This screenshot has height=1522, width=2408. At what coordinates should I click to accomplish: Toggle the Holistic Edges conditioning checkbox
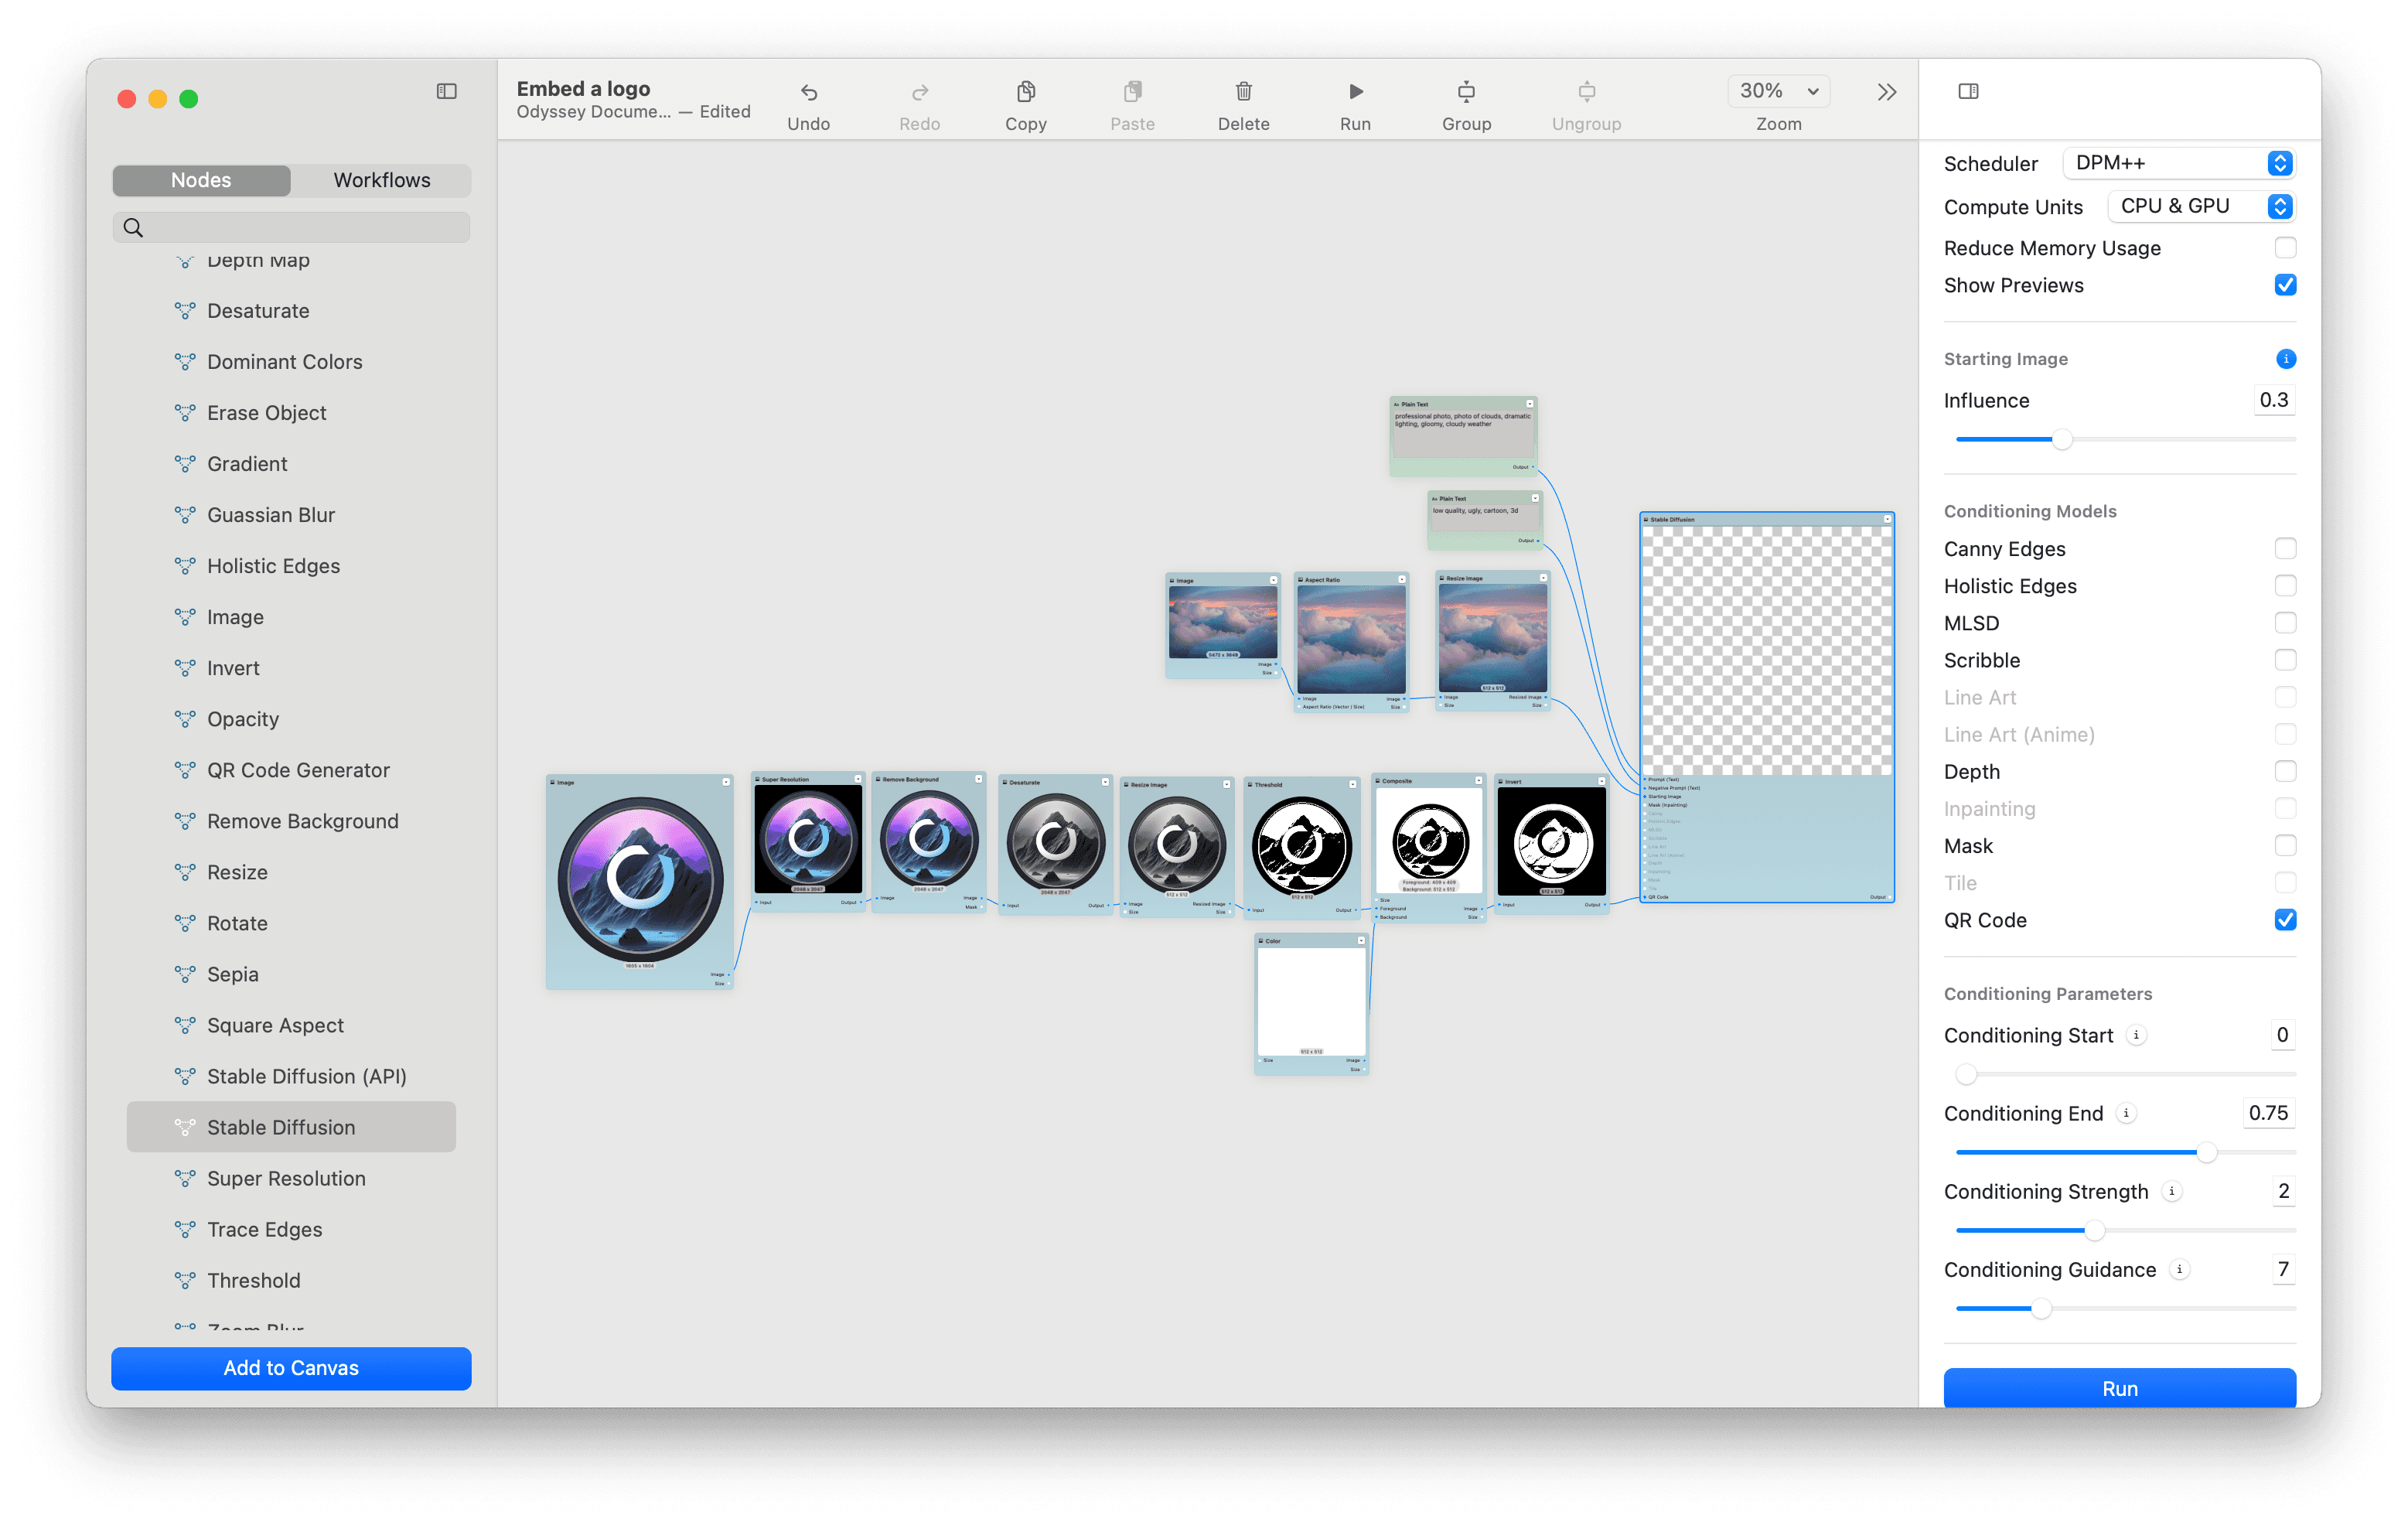tap(2284, 585)
